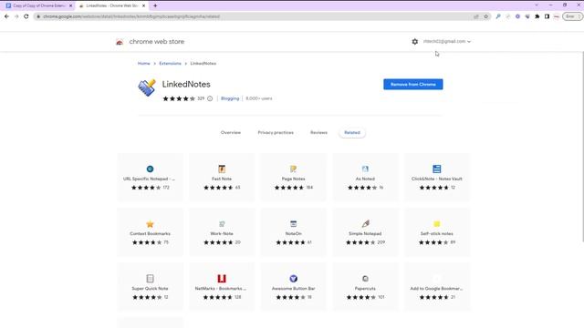Switch to the Privacy practices tab
Image resolution: width=584 pixels, height=328 pixels.
[x=276, y=133]
